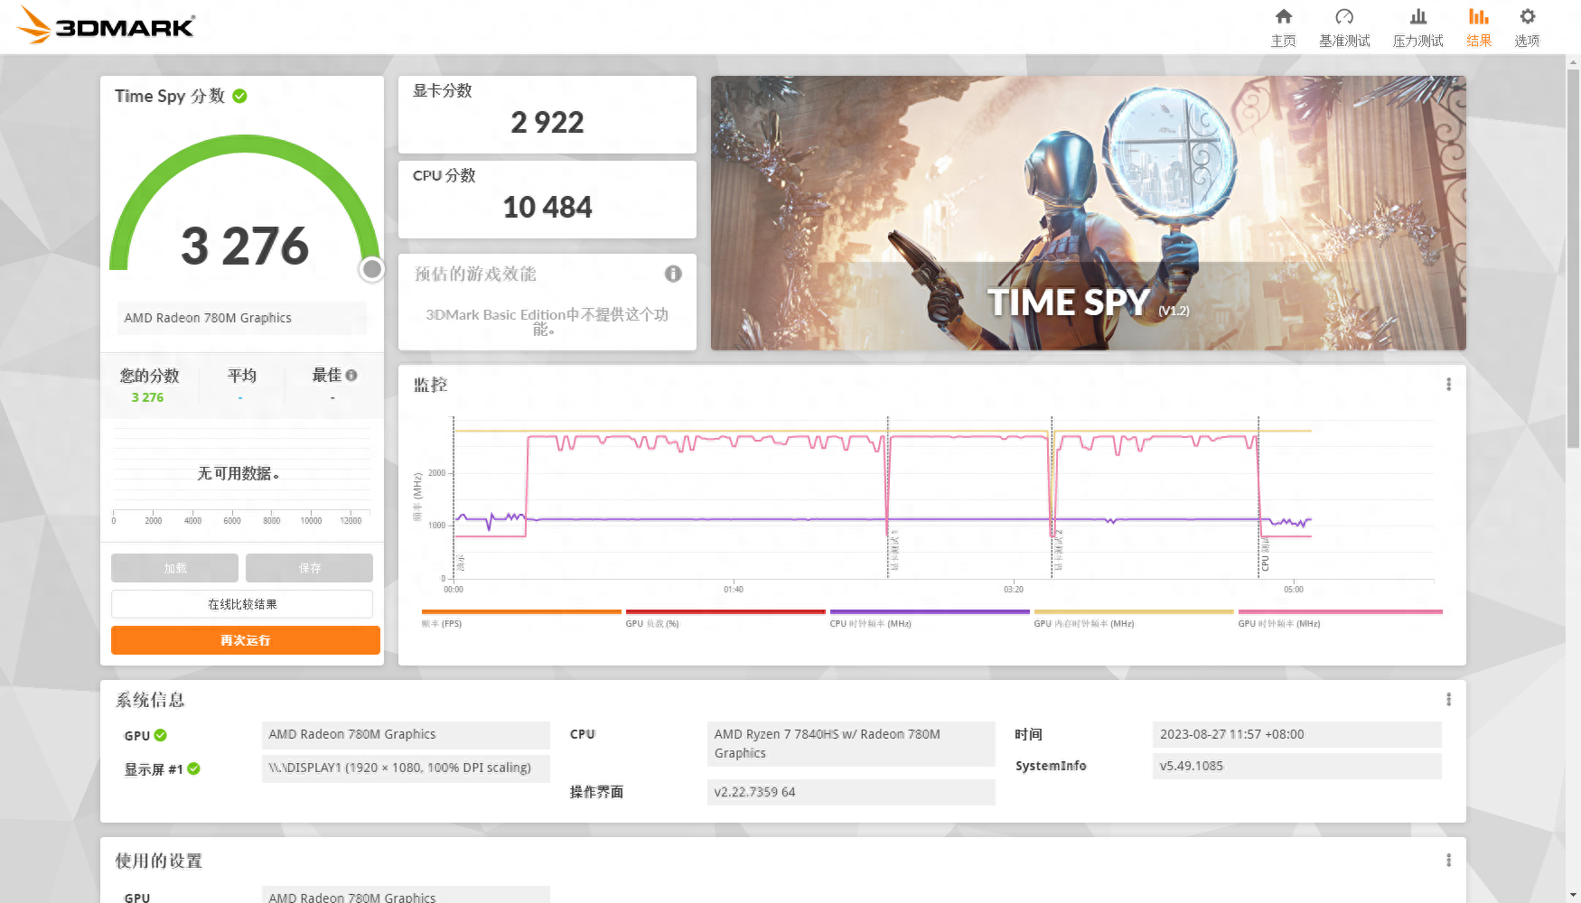Click the 加载 button
The image size is (1581, 903).
click(x=174, y=568)
